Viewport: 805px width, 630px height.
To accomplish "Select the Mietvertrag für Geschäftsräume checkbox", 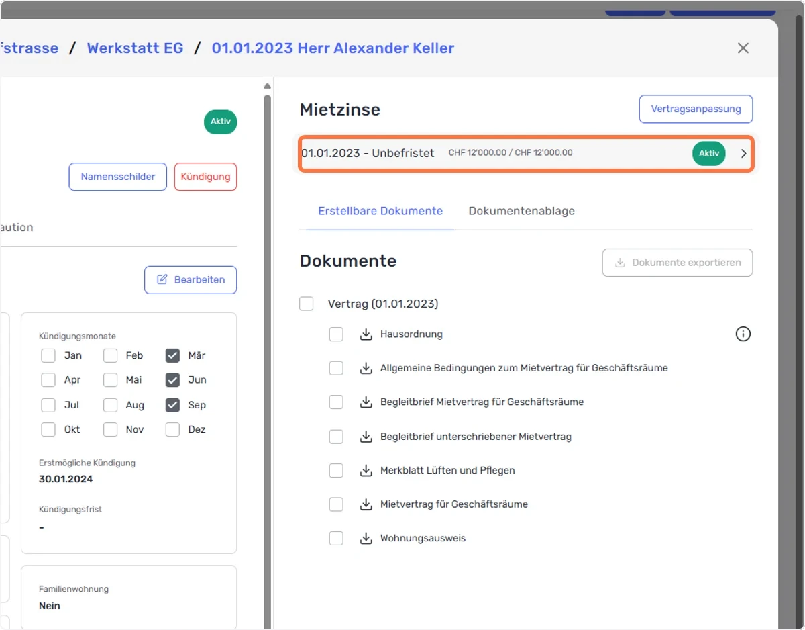I will (x=336, y=504).
